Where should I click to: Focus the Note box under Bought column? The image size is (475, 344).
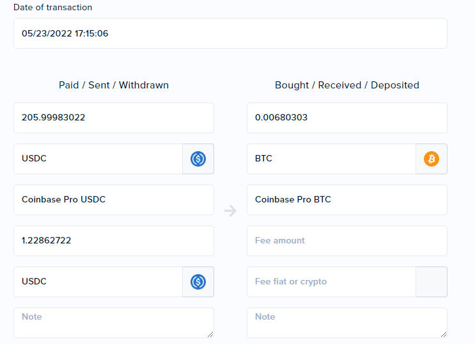[347, 323]
